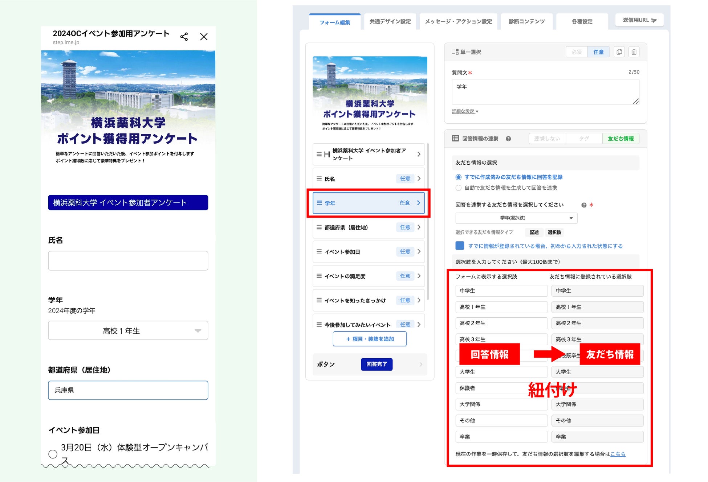Image resolution: width=708 pixels, height=482 pixels.
Task: Select すでに作成済みの友だち情報に回答を記録 radio option
Action: [x=459, y=177]
